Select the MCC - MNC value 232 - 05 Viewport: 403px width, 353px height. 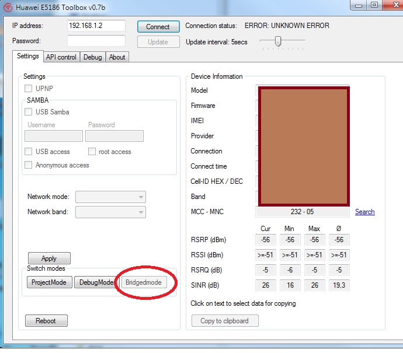[x=303, y=212]
